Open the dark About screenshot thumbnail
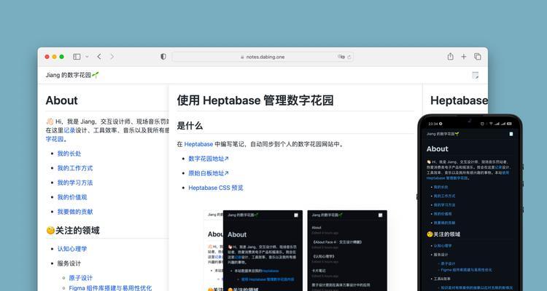 click(263, 250)
